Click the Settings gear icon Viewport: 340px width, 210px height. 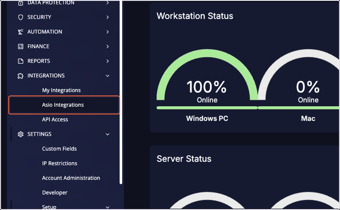pos(20,134)
